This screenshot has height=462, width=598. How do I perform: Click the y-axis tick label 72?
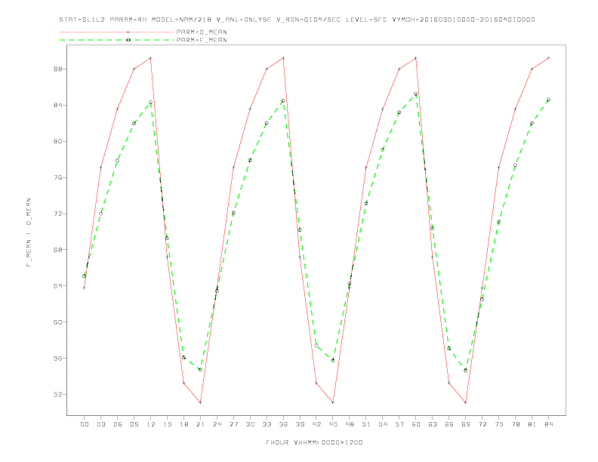tap(58, 214)
